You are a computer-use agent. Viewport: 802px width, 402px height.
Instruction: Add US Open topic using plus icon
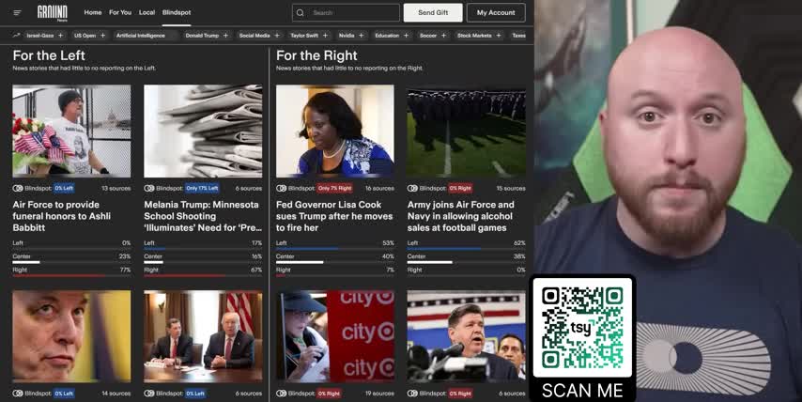pyautogui.click(x=102, y=36)
